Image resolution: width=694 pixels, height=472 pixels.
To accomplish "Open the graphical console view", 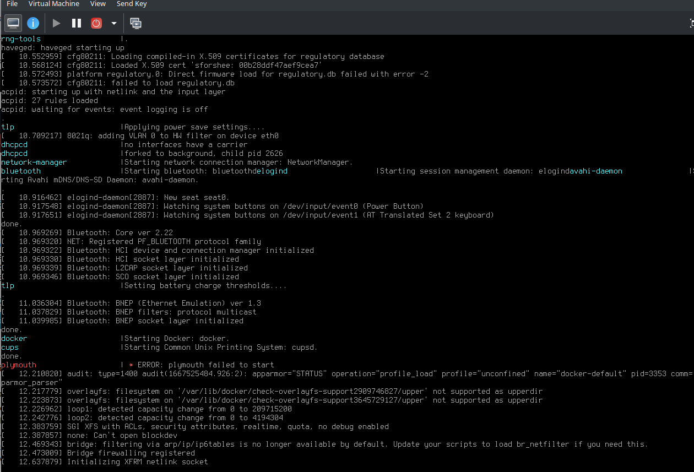I will [x=12, y=23].
